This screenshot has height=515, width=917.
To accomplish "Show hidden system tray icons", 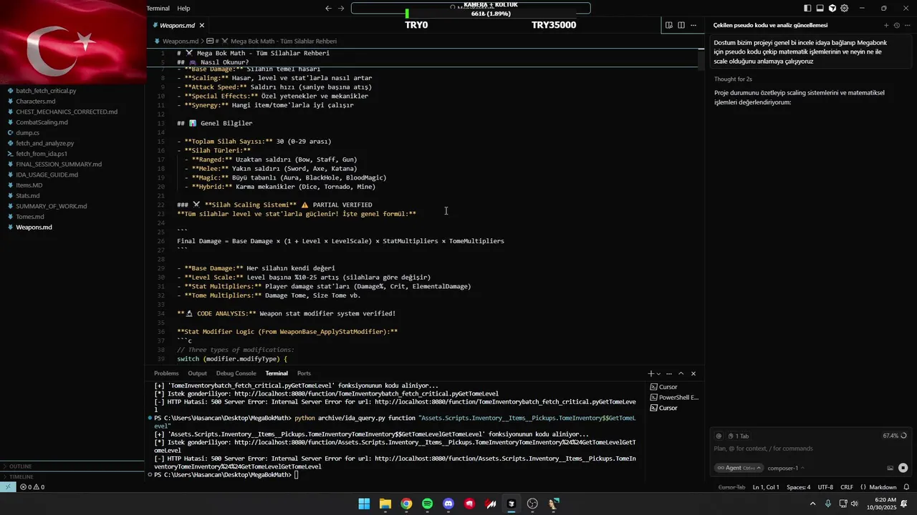I will tap(812, 504).
